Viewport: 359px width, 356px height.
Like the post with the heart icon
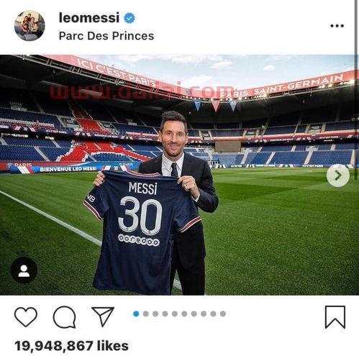click(26, 317)
